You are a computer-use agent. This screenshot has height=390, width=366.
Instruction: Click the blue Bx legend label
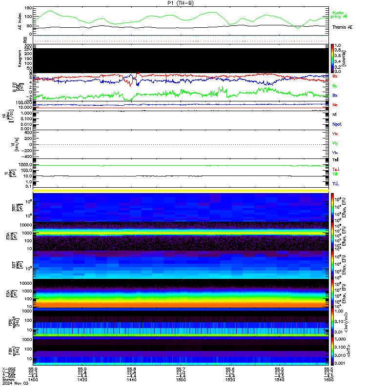coord(335,95)
